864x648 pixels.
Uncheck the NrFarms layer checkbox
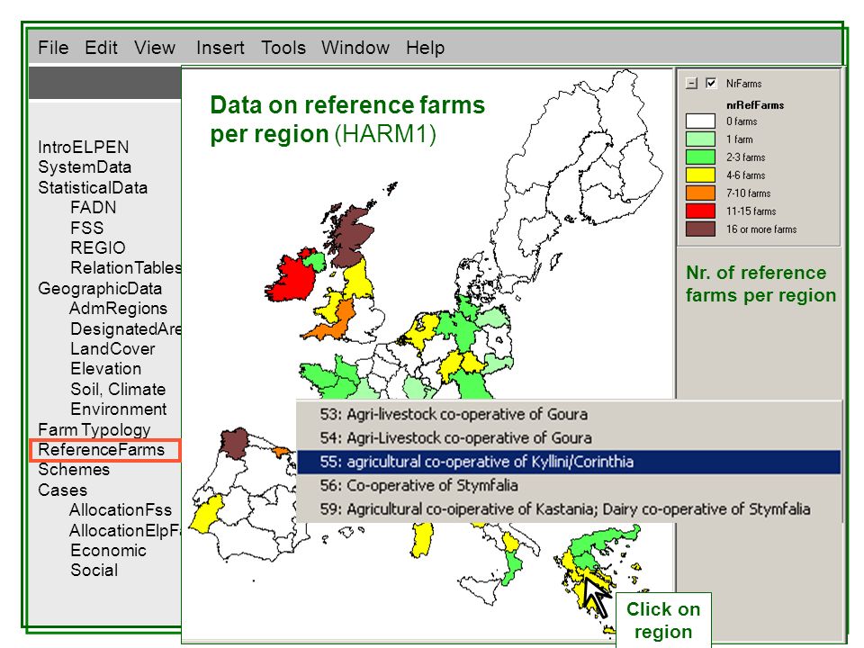(711, 83)
